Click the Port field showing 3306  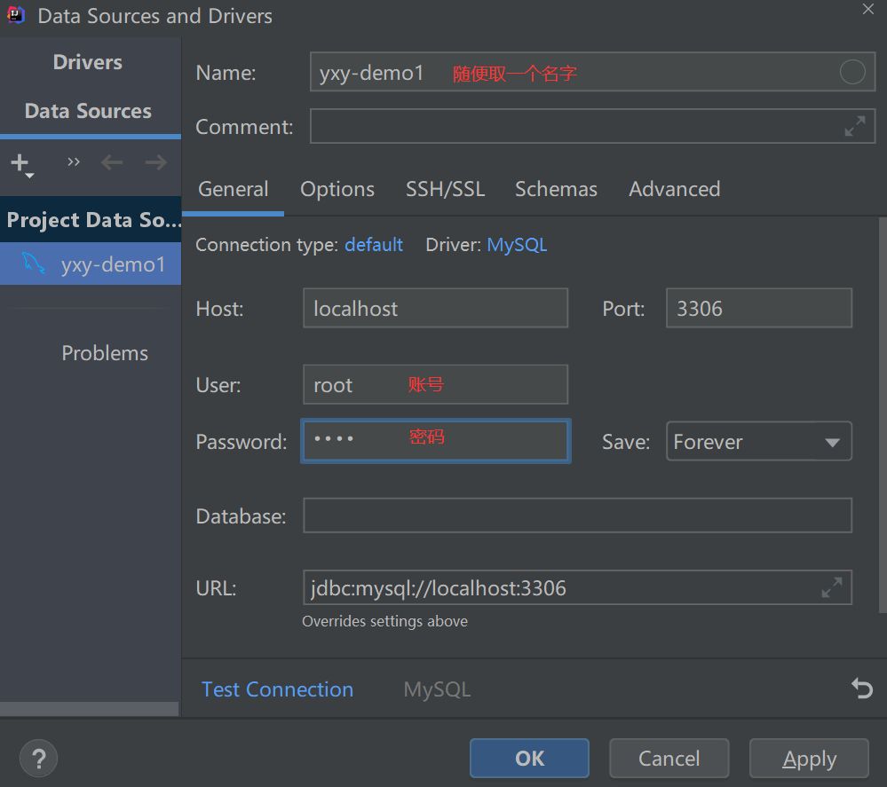tap(758, 308)
